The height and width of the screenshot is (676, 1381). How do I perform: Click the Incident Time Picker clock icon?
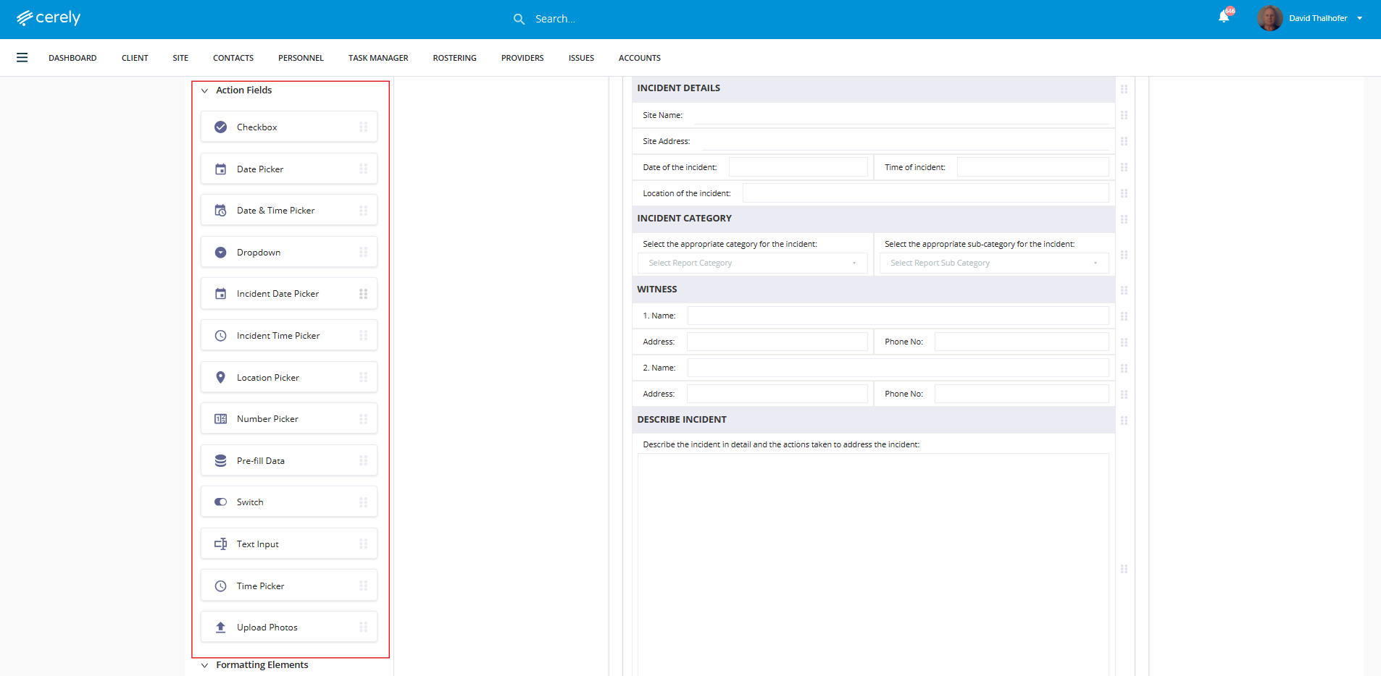tap(221, 336)
